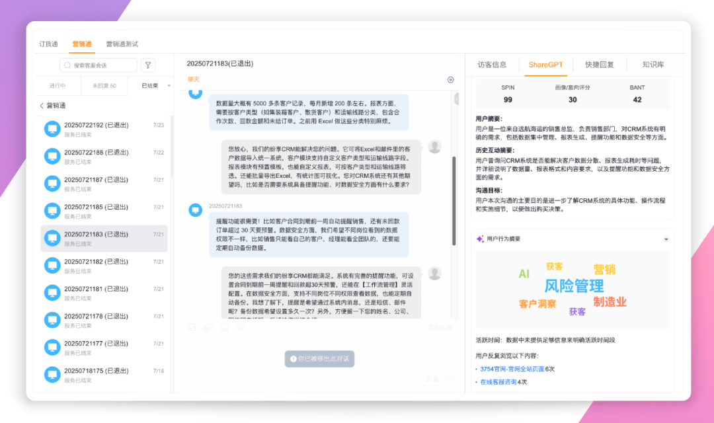Click the chat conversation vertical scrollbar
Screen dimensions: 714x423
click(454, 198)
